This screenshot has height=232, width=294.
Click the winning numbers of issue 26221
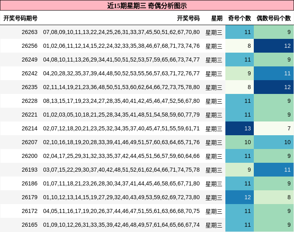[121, 115]
